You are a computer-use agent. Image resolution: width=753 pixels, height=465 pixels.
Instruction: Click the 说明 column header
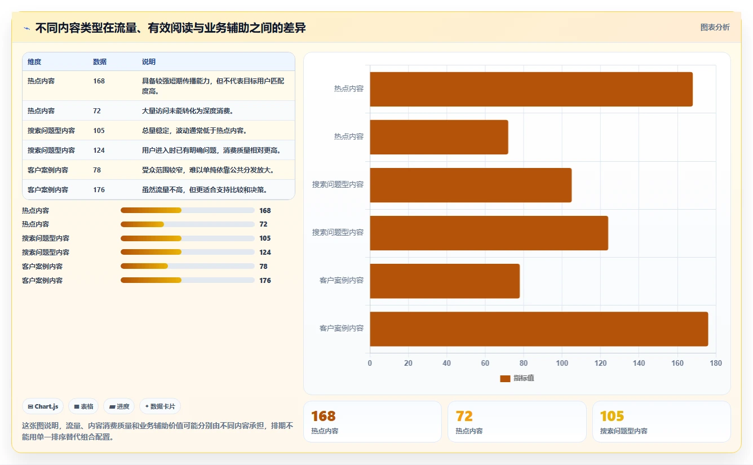pyautogui.click(x=149, y=62)
